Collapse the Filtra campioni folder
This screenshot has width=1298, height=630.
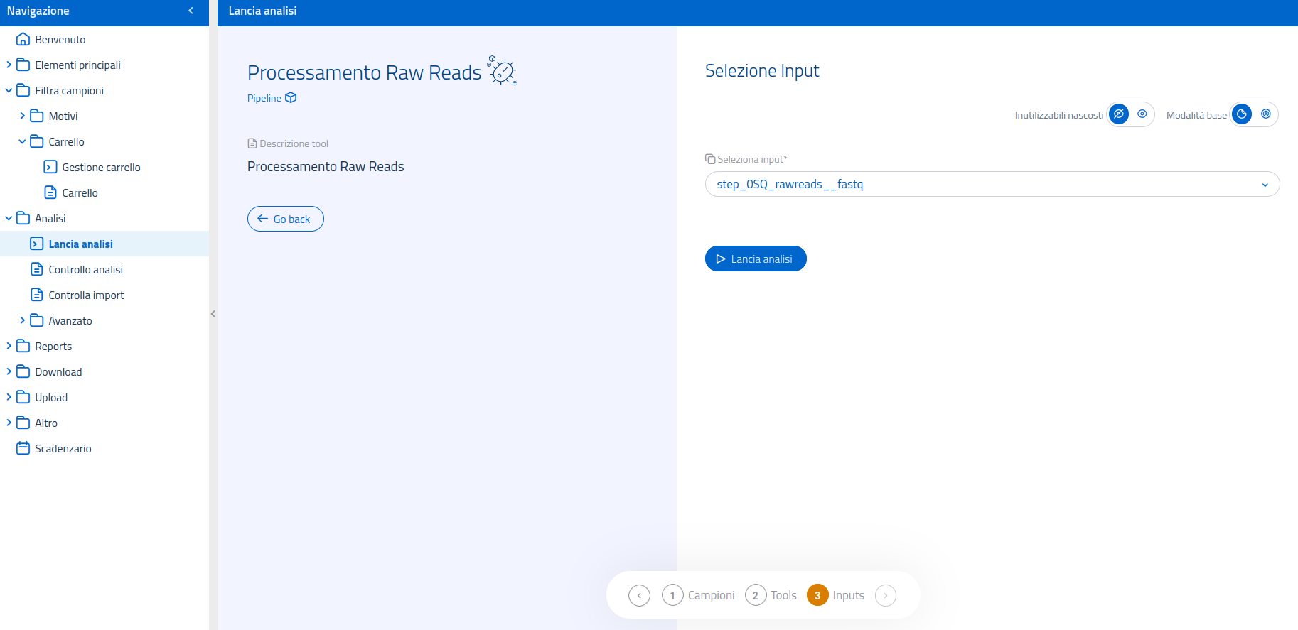[9, 90]
